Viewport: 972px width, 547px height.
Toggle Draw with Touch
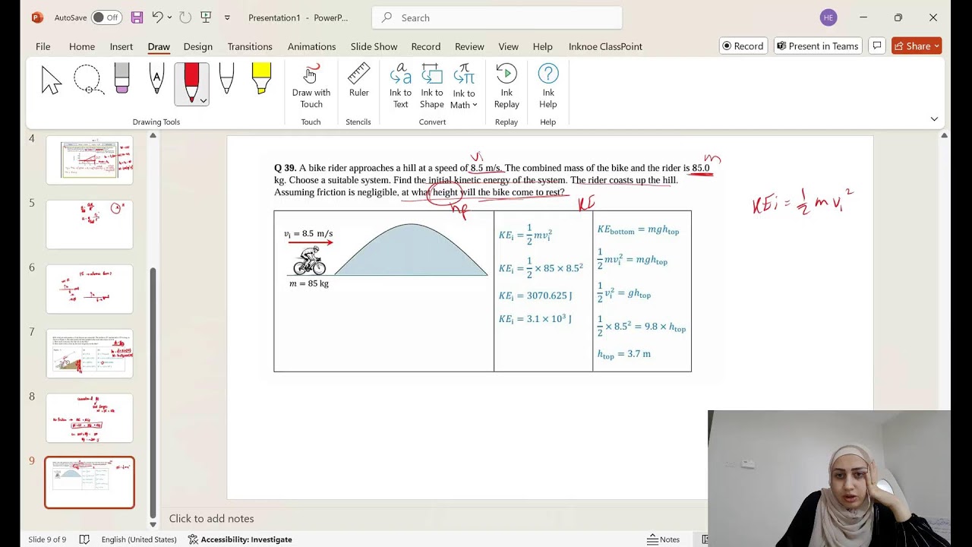click(x=311, y=87)
